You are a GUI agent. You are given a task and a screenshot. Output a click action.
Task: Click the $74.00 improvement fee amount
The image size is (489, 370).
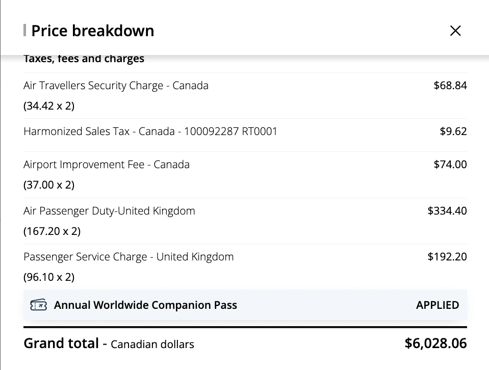click(x=450, y=165)
